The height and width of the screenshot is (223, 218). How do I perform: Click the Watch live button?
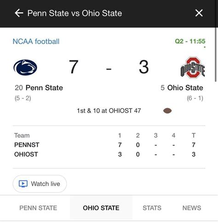pos(40,184)
